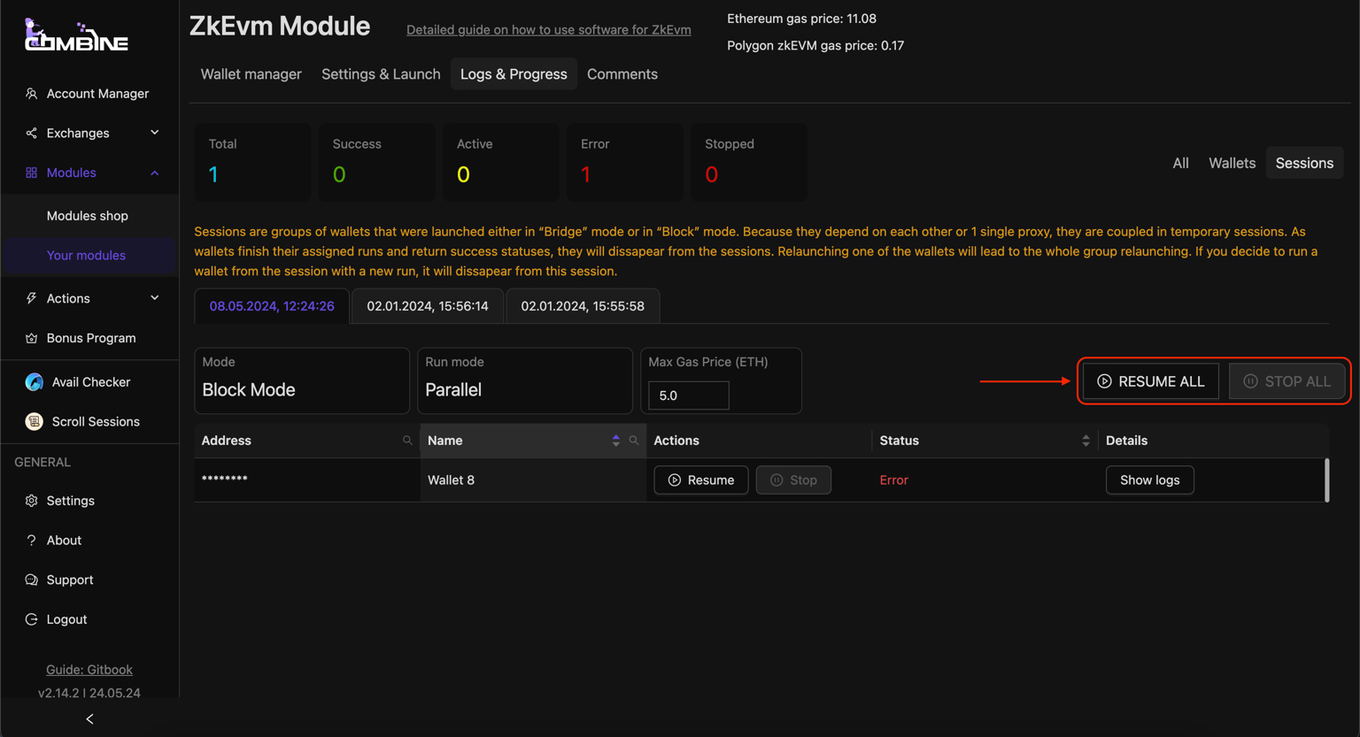Click the Scroll Sessions icon

[x=35, y=422]
